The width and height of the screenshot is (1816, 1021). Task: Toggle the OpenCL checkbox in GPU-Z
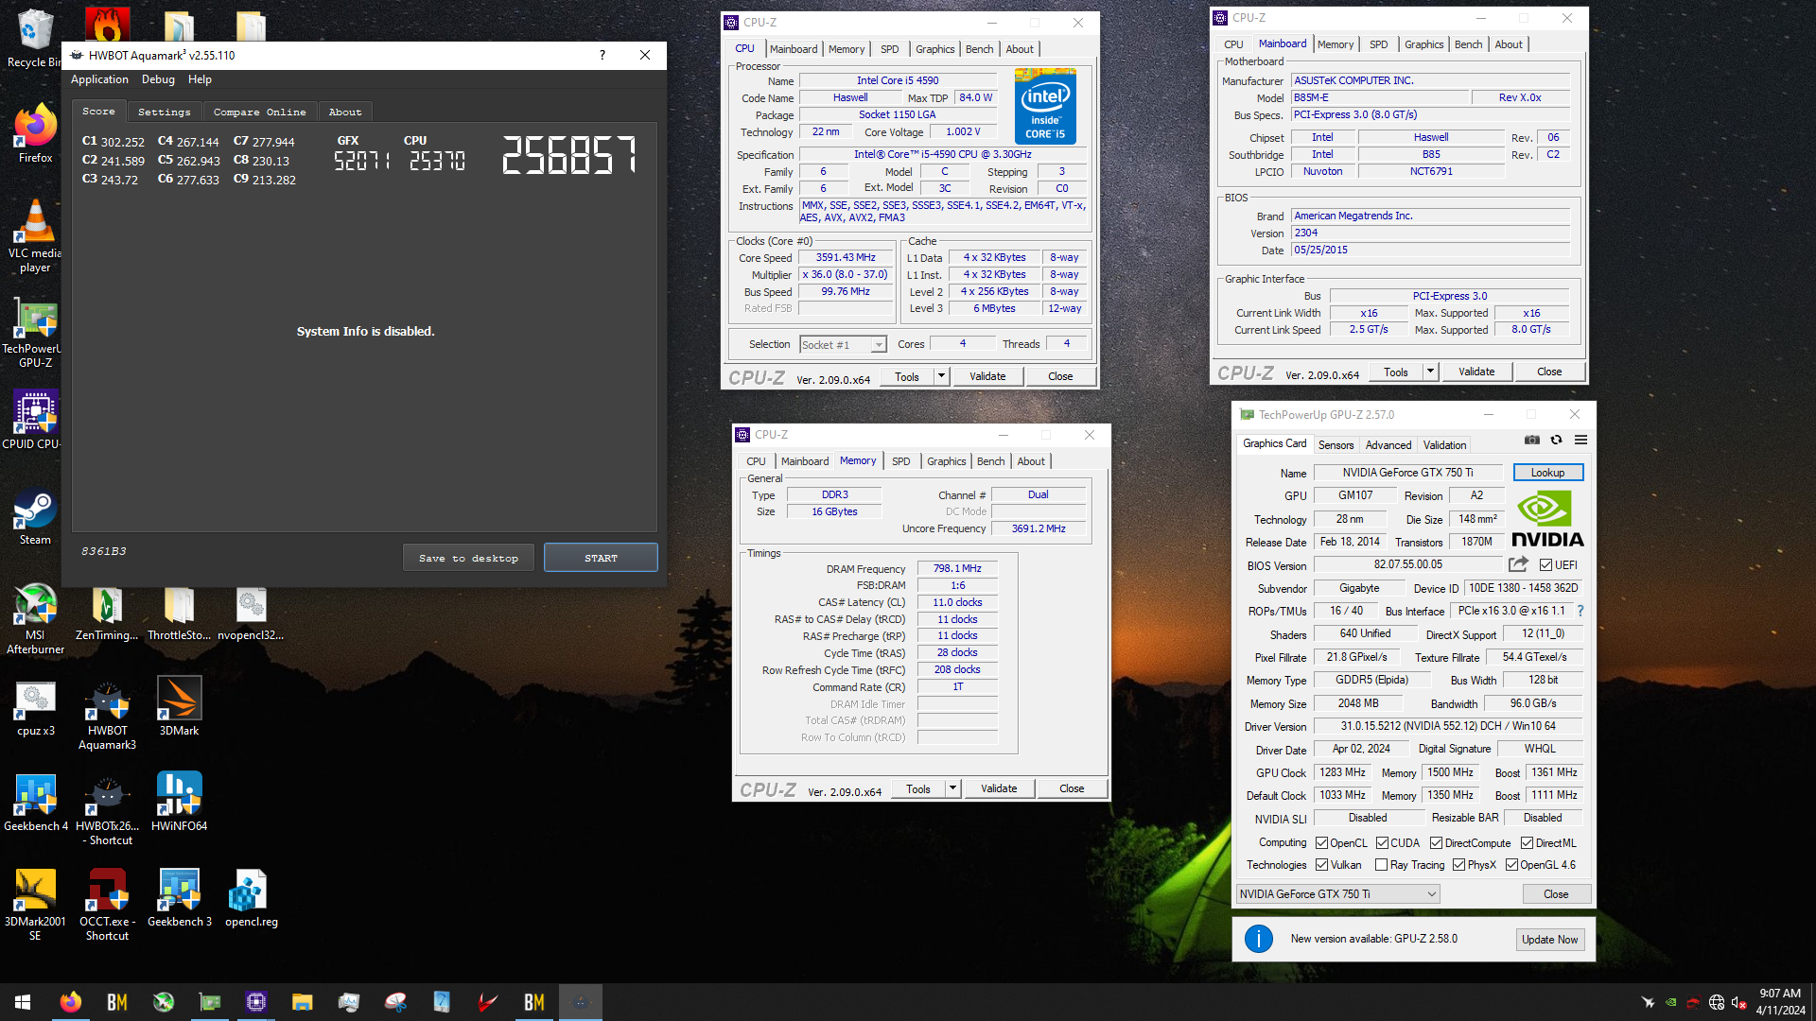pyautogui.click(x=1321, y=842)
